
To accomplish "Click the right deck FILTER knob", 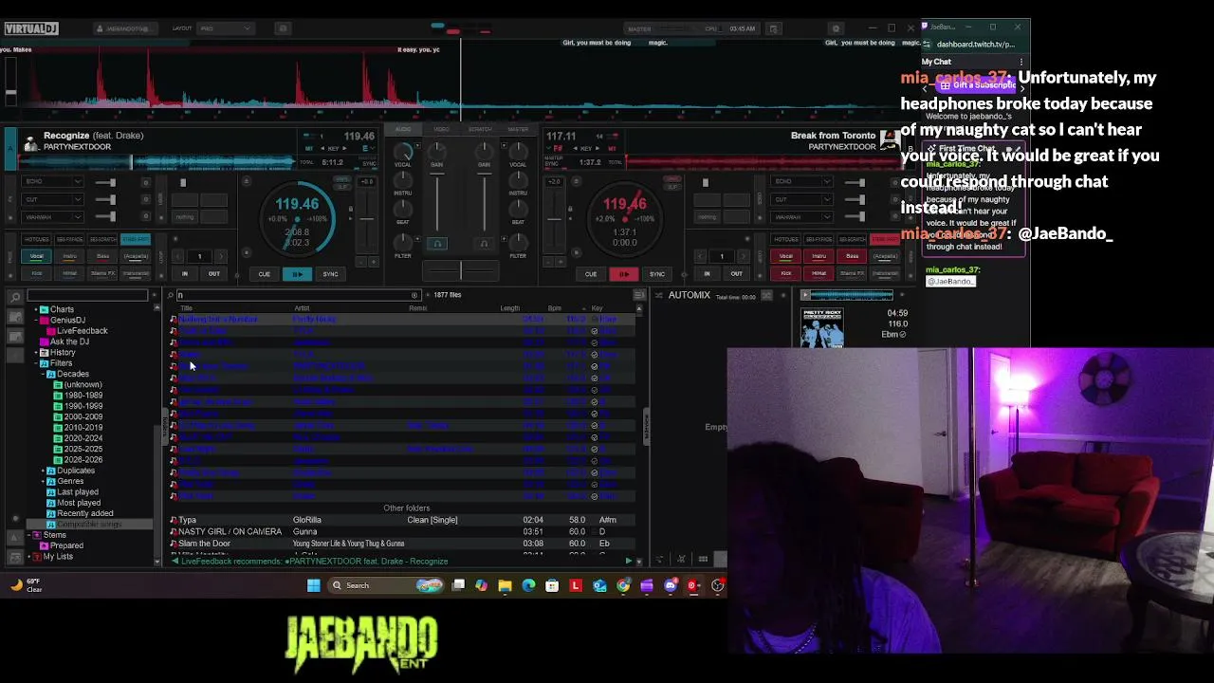I will pyautogui.click(x=518, y=241).
